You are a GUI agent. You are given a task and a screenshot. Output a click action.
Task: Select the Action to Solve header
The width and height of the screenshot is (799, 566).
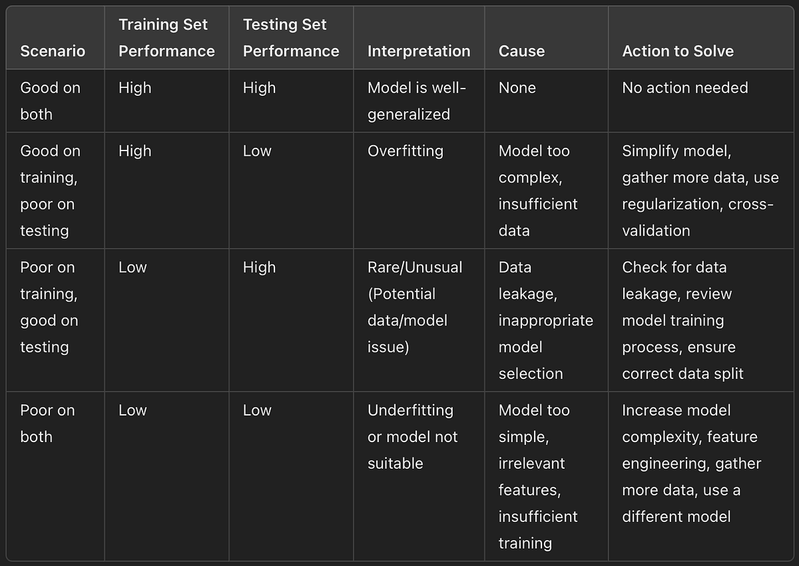[678, 51]
